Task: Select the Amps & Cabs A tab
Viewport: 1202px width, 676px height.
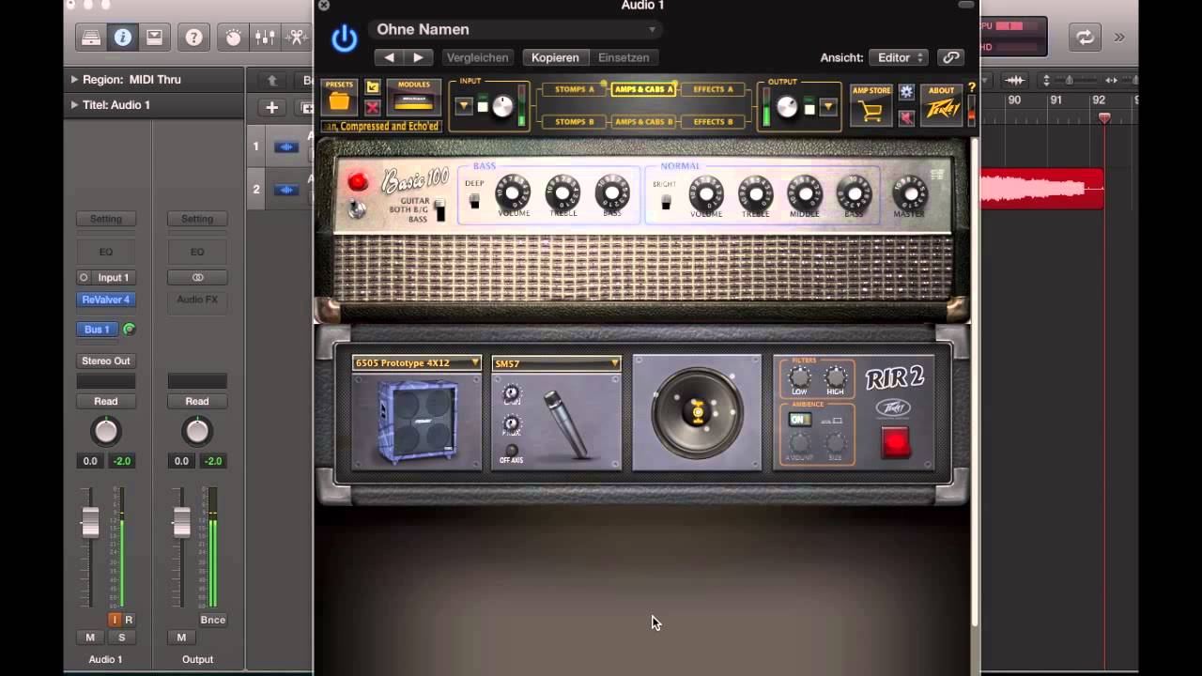Action: (x=644, y=89)
